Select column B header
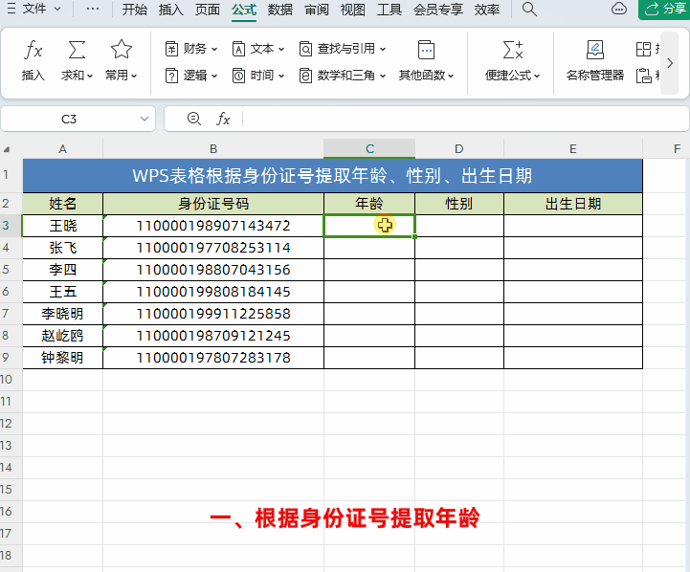This screenshot has height=572, width=690. coord(213,149)
